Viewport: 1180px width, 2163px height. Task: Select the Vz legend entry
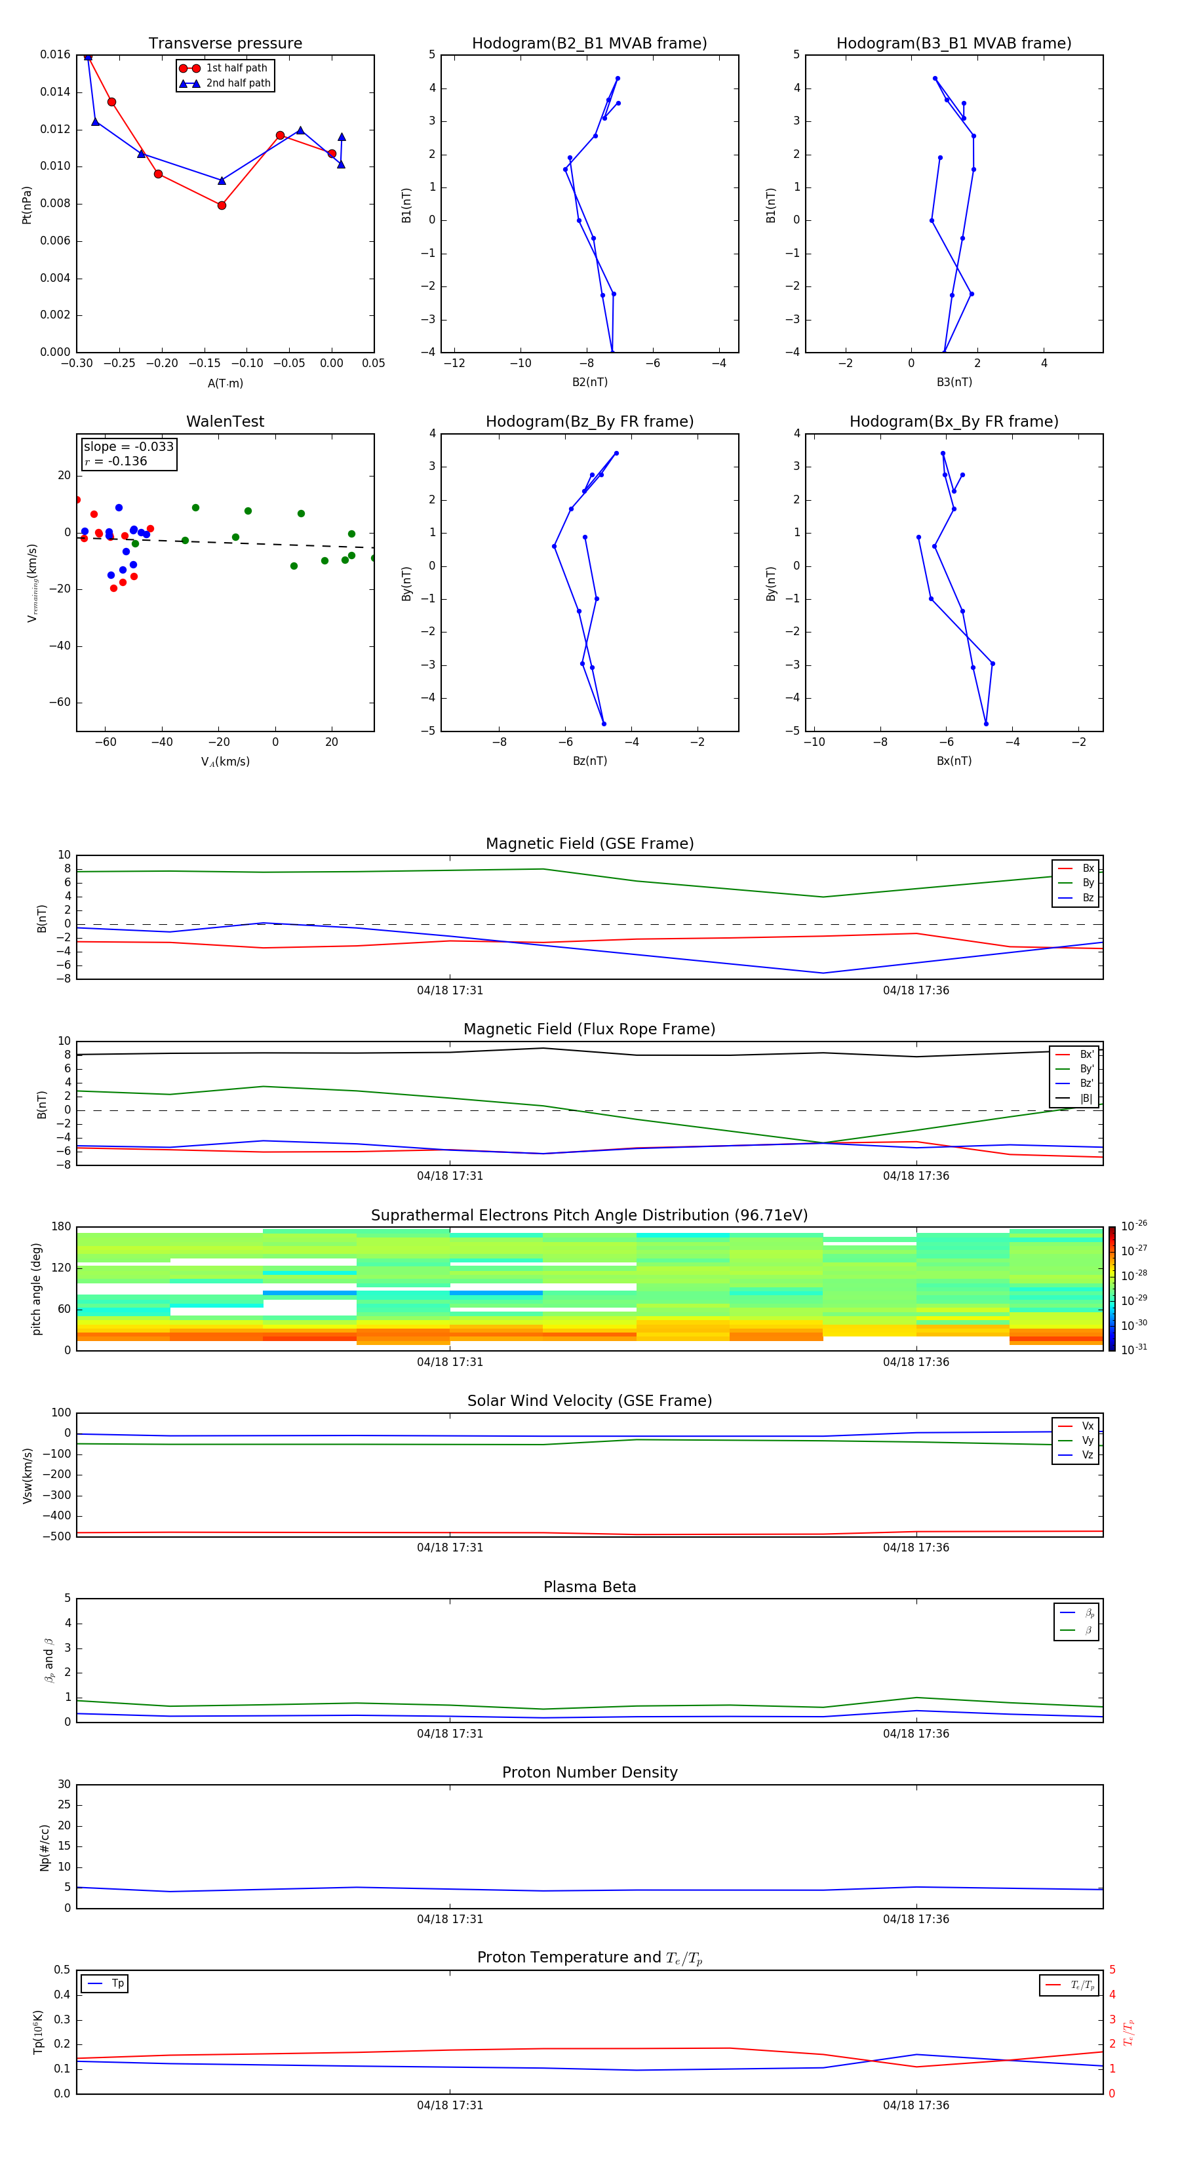tap(1076, 1455)
